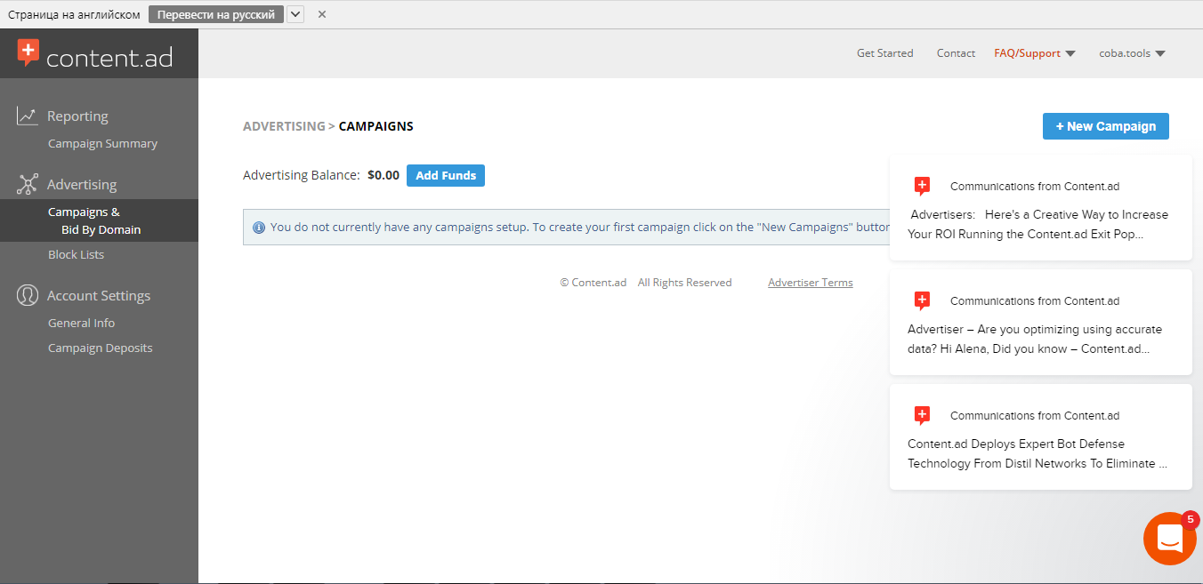Click the Advertising network nodes icon
This screenshot has height=584, width=1203.
tap(27, 184)
